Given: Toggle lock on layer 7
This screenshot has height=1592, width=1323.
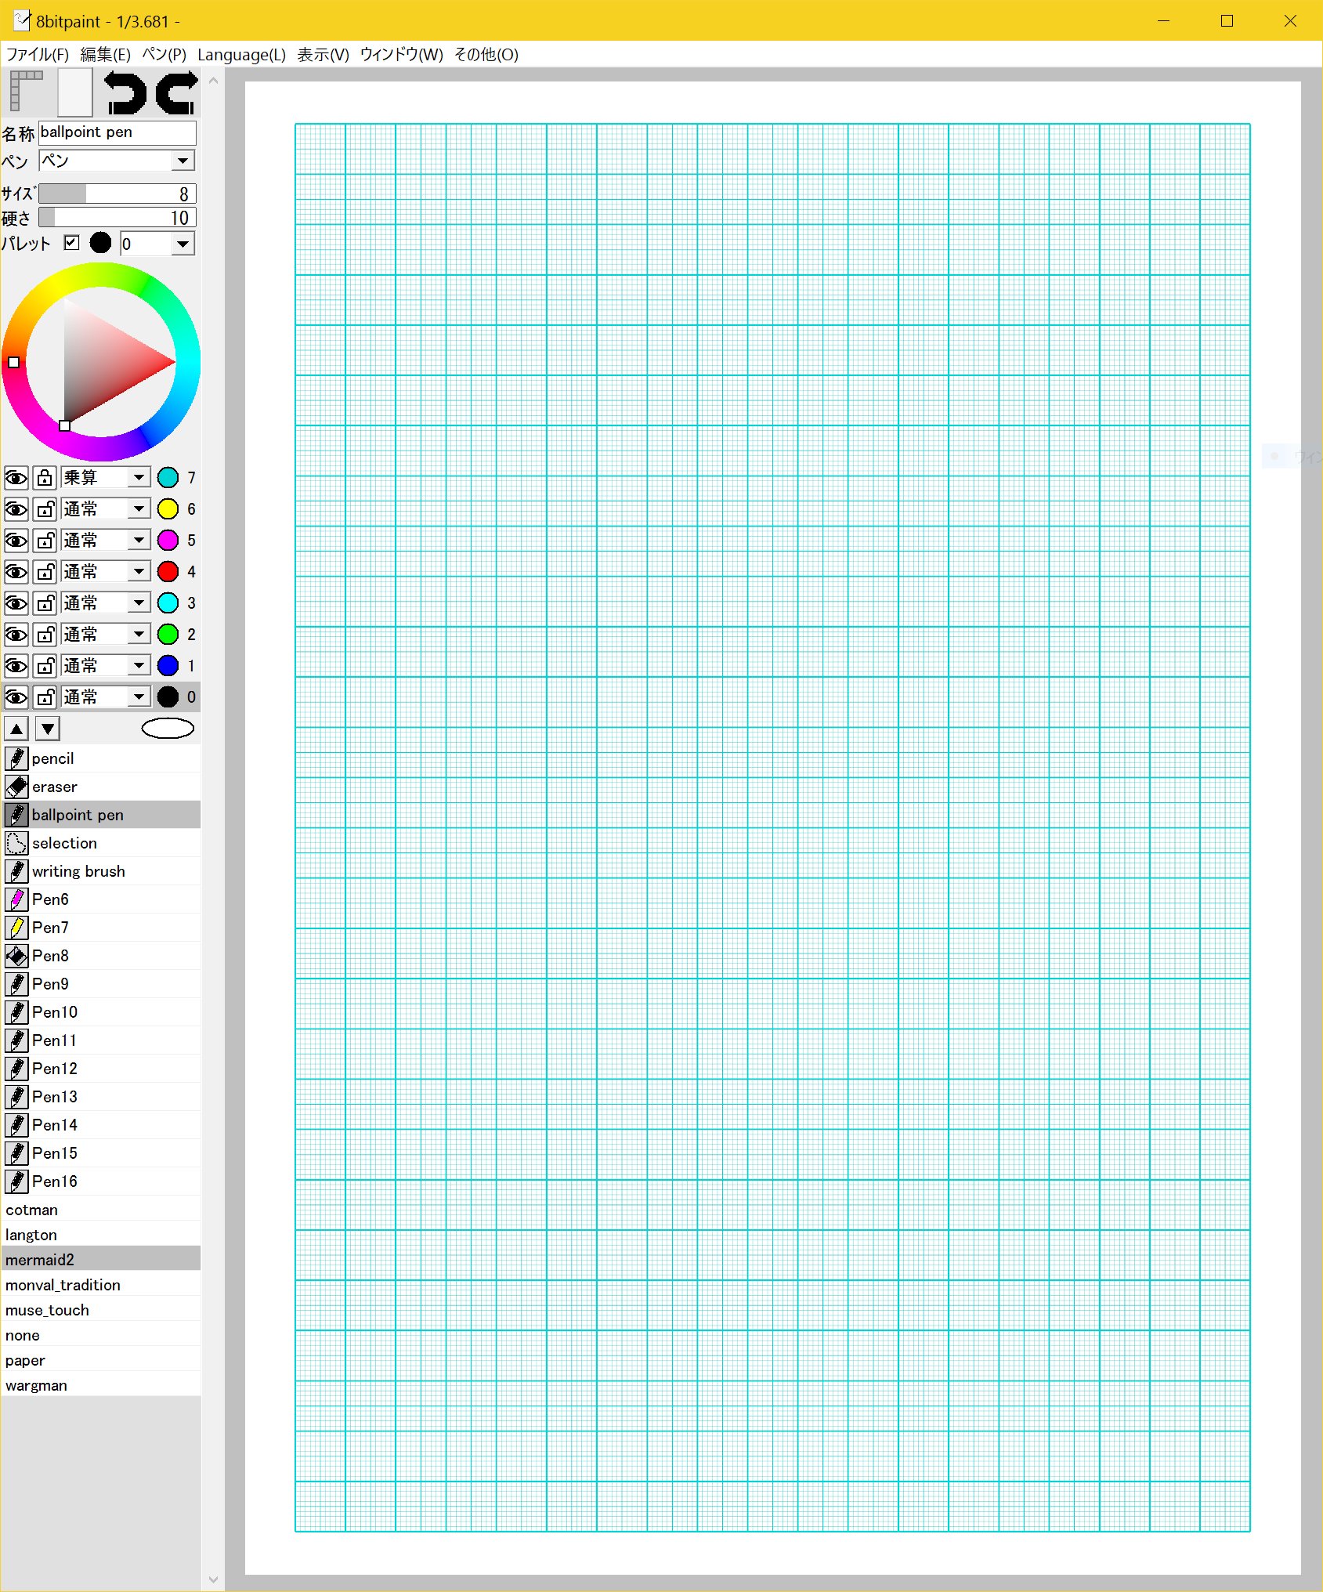Looking at the screenshot, I should click(x=45, y=477).
